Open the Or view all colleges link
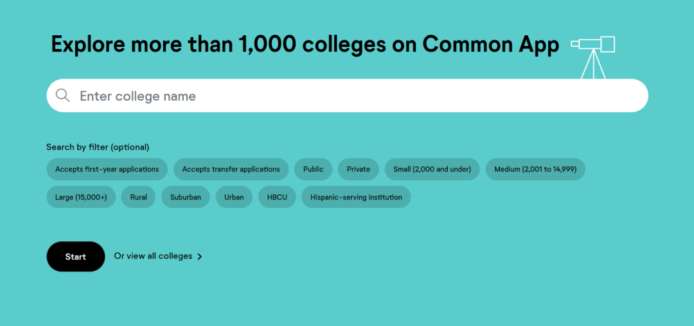 153,256
